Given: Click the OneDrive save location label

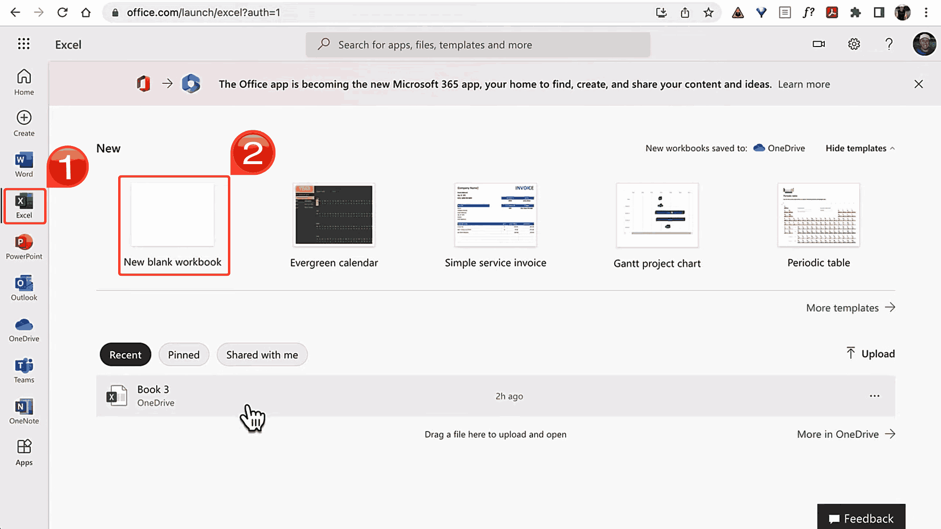Looking at the screenshot, I should point(779,148).
